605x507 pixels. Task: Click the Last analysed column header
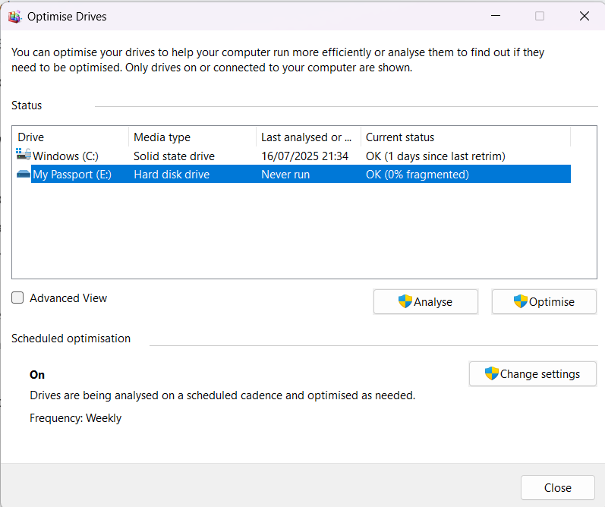pos(307,137)
